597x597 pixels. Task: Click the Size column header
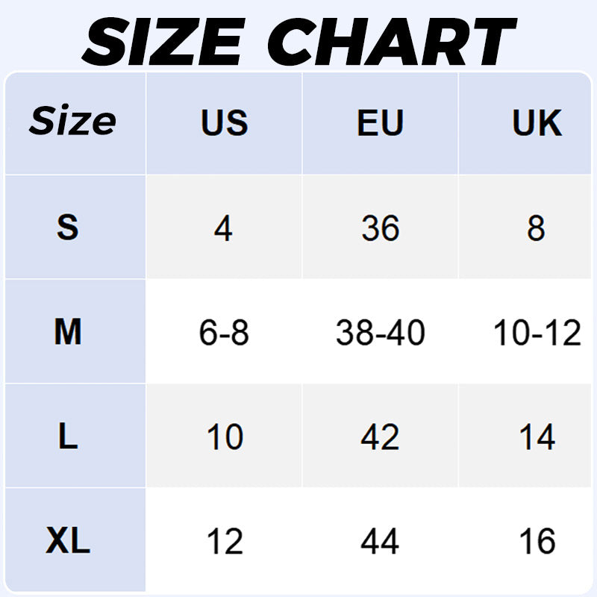coord(72,122)
